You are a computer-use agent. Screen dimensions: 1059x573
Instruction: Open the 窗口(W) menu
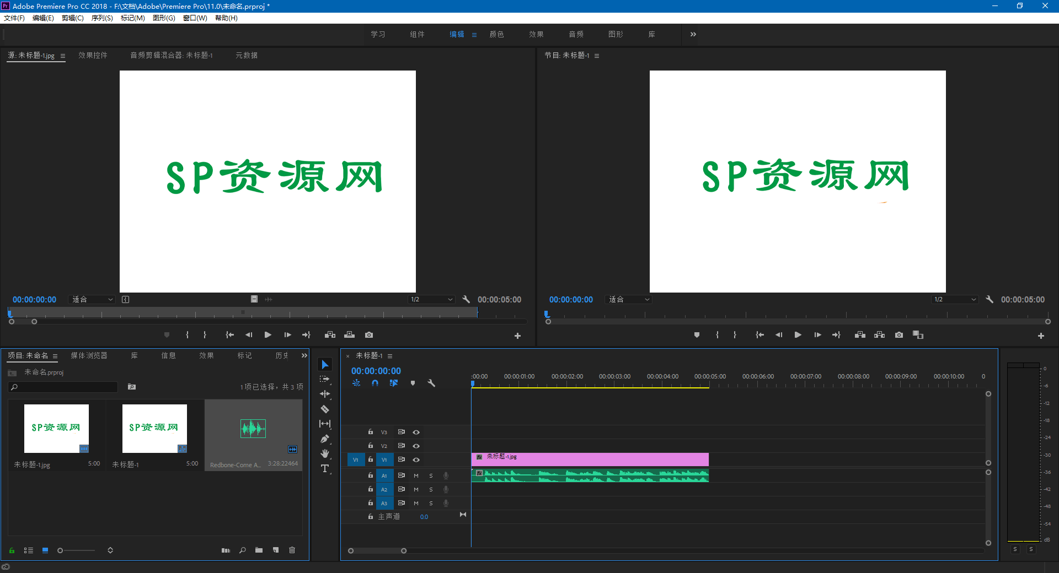(195, 18)
